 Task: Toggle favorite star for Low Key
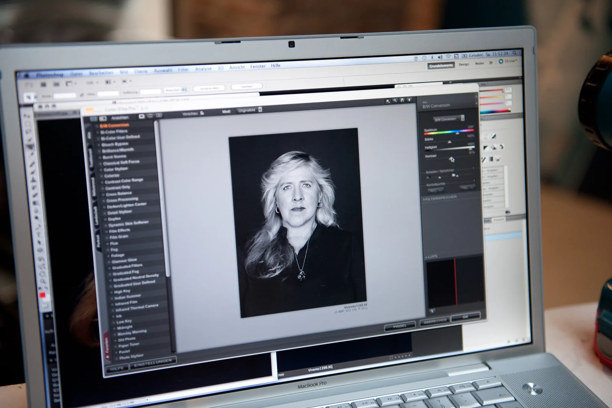113,323
